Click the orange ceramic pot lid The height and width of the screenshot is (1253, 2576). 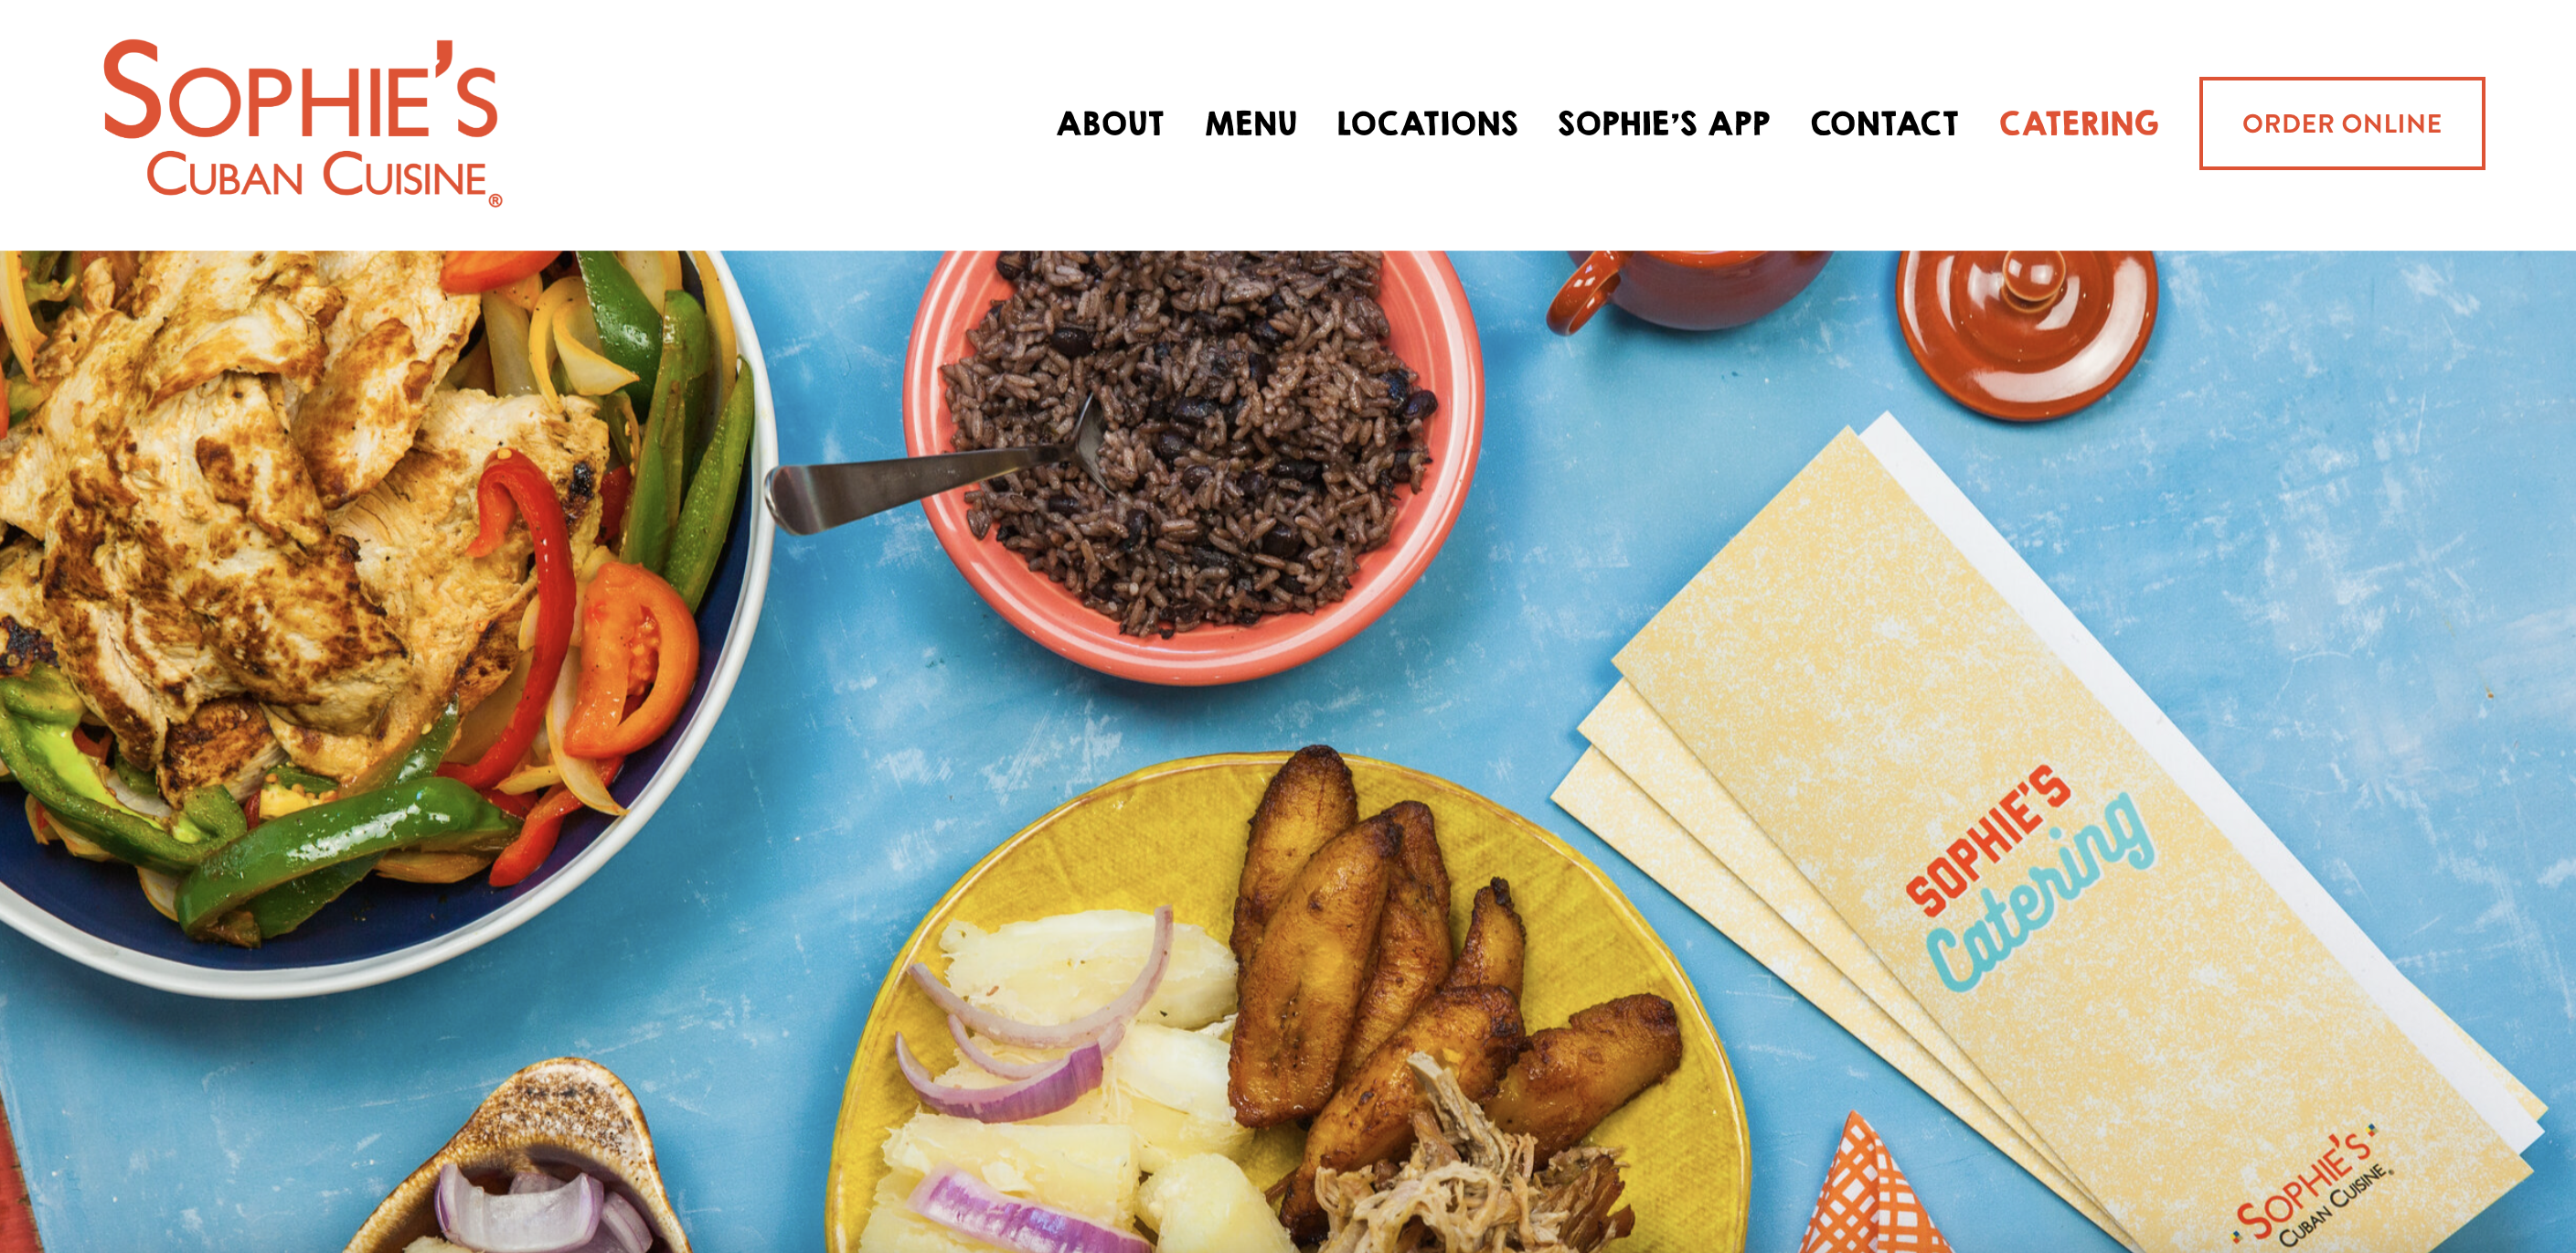tap(2027, 330)
